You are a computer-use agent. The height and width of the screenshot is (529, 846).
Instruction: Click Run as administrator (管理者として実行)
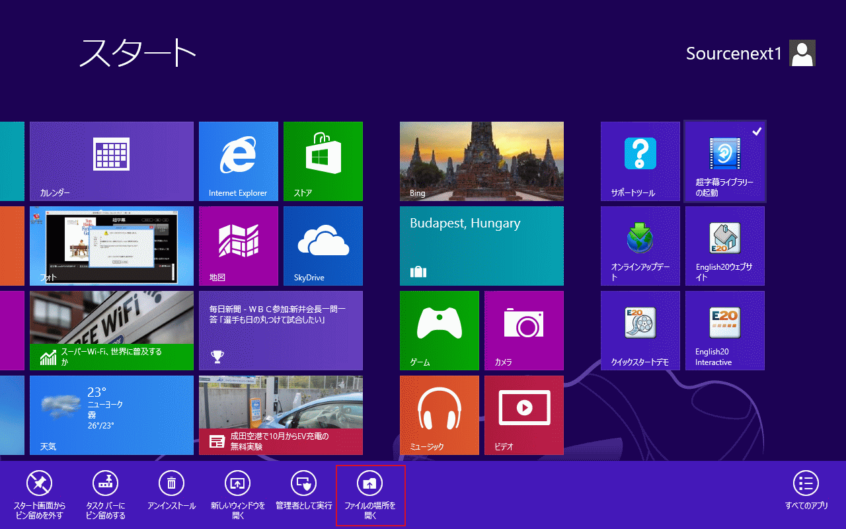304,491
